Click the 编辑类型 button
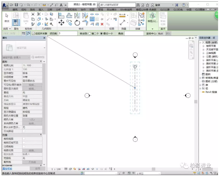The image size is (220, 177). coord(38,57)
